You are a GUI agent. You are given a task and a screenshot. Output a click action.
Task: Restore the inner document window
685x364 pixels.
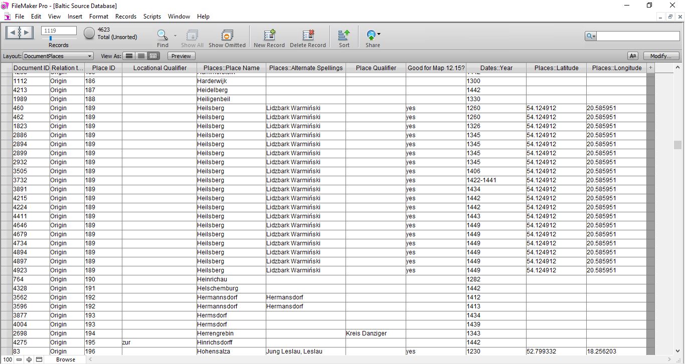click(x=670, y=17)
